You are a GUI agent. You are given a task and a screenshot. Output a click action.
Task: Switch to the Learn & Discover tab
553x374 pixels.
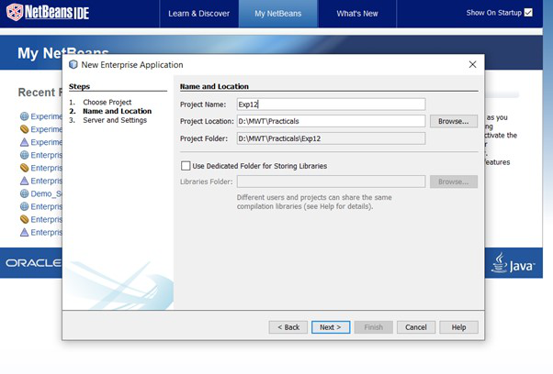[x=199, y=14]
